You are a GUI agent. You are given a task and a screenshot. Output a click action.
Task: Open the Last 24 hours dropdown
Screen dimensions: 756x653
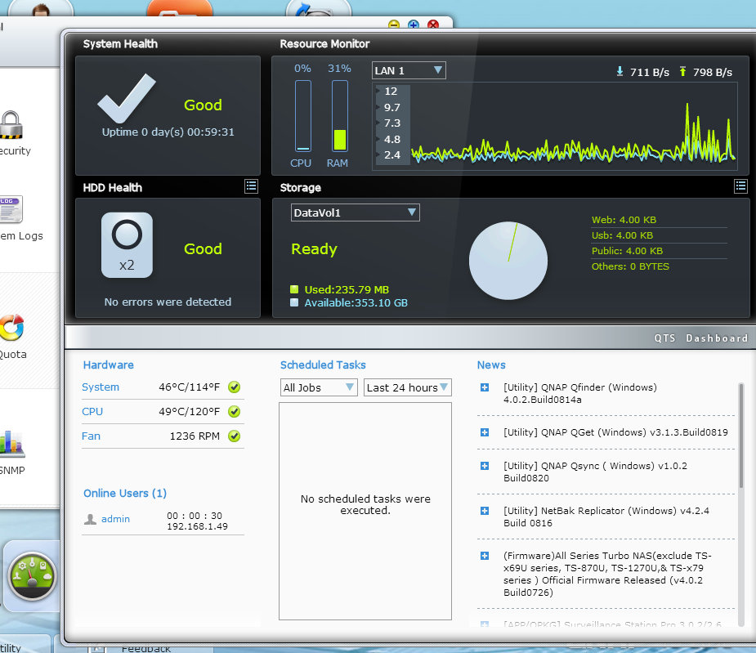point(407,387)
